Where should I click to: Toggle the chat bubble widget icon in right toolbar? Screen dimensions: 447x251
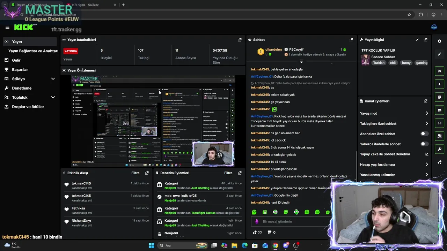tap(439, 110)
